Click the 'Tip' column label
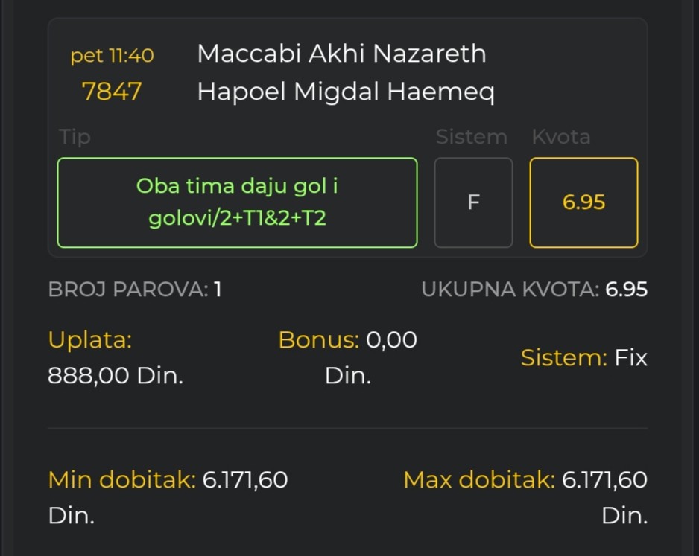The image size is (699, 556). (x=75, y=137)
